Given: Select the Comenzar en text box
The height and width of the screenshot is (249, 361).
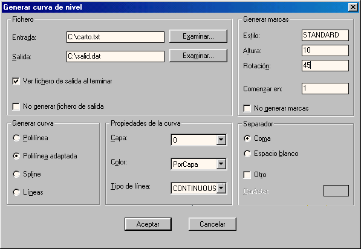Looking at the screenshot, I should [x=325, y=89].
